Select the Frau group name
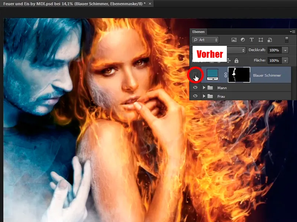 coord(221,97)
